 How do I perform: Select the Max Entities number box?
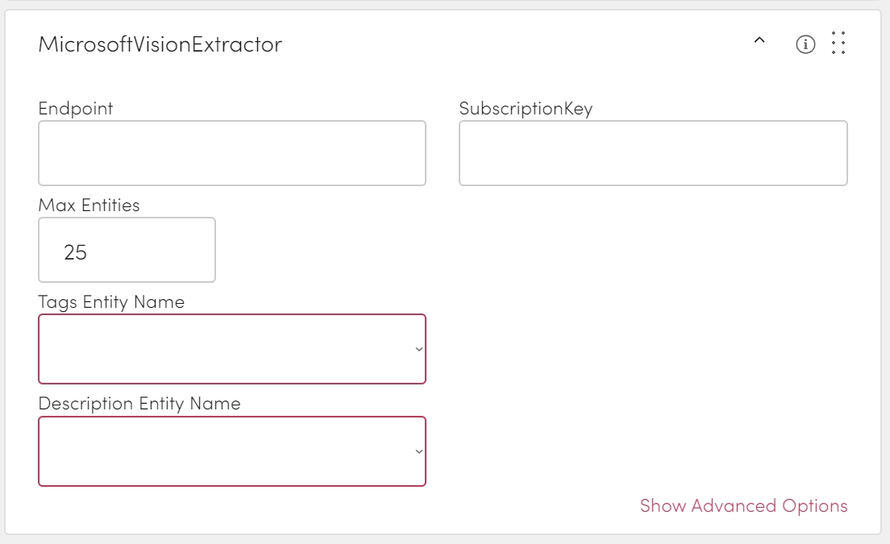127,250
